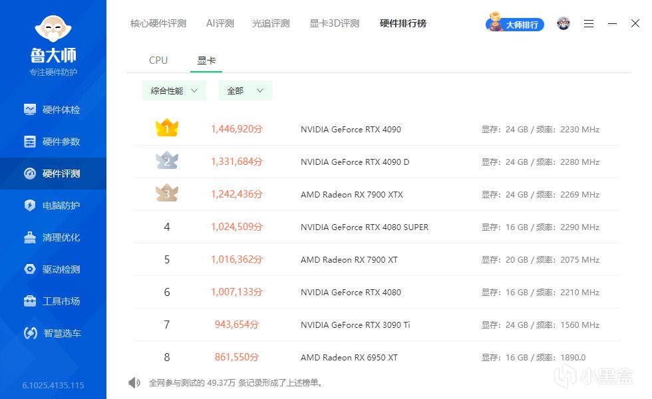Switch to 光追评测 tab
Viewport: 652px width, 399px height.
click(x=271, y=23)
